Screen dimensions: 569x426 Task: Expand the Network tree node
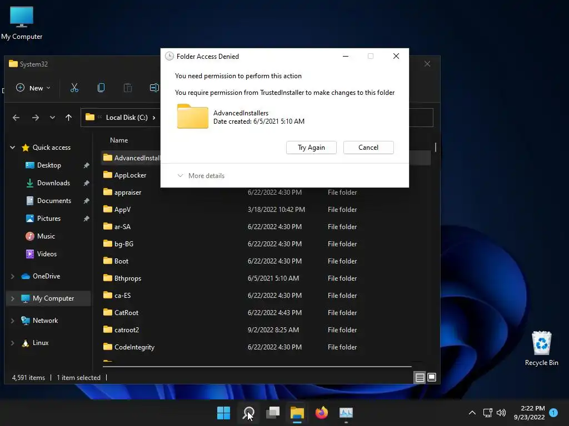[12, 321]
